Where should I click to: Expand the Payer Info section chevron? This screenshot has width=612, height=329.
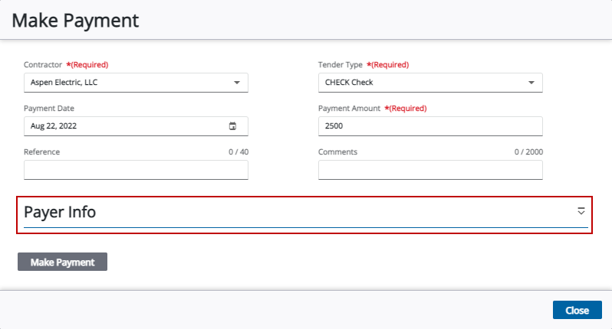(x=581, y=211)
